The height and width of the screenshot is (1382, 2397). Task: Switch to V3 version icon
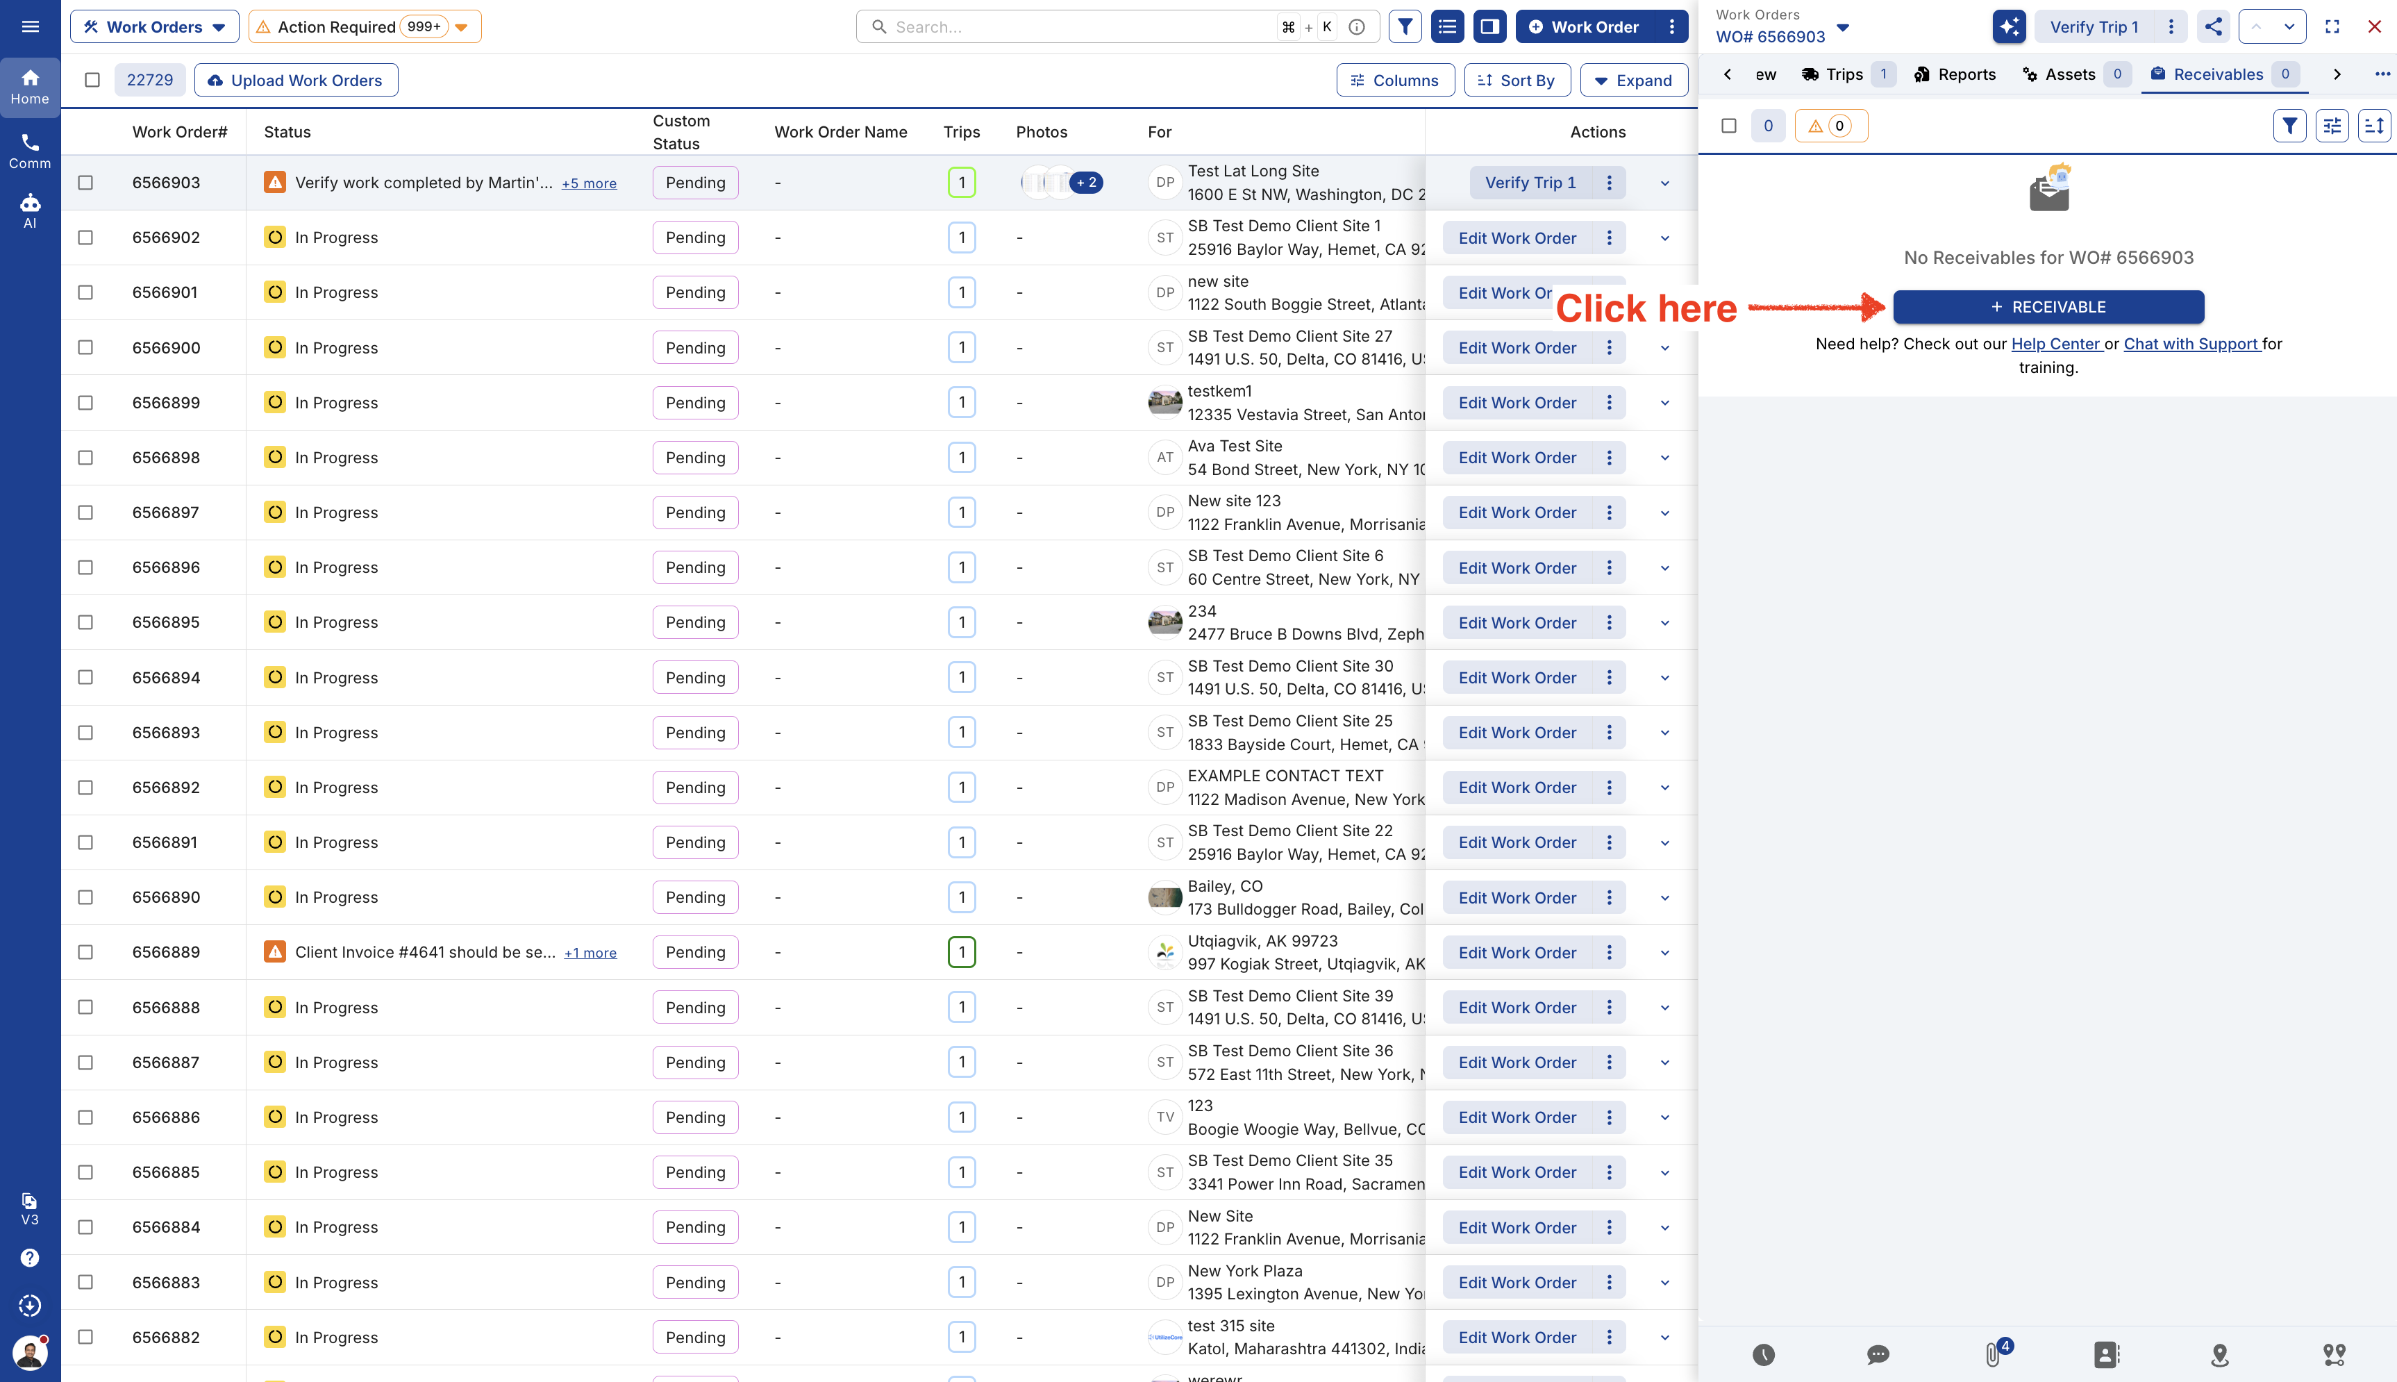(x=31, y=1208)
